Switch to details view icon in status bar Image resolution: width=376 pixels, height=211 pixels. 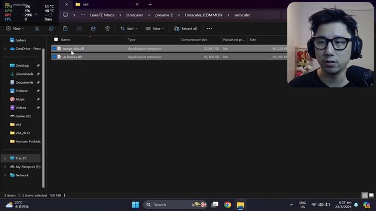[365, 195]
